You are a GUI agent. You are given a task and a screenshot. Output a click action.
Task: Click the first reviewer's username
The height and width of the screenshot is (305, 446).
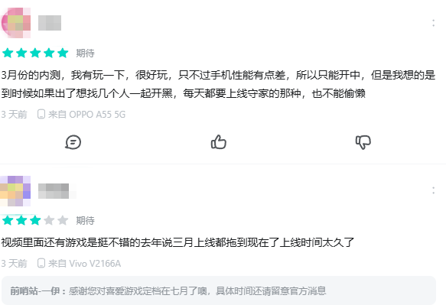pyautogui.click(x=50, y=23)
